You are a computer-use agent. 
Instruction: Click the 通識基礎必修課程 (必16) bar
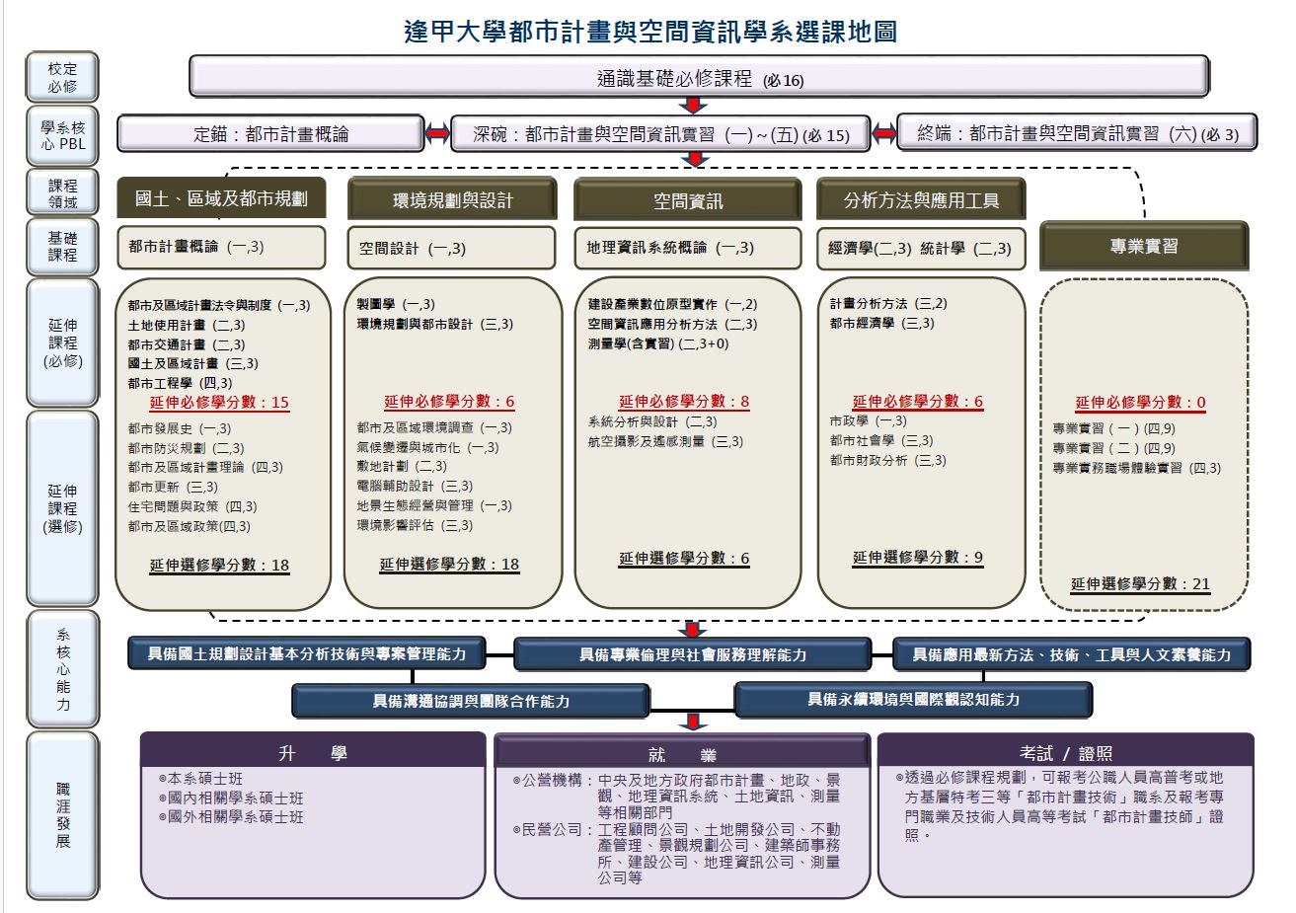[699, 77]
